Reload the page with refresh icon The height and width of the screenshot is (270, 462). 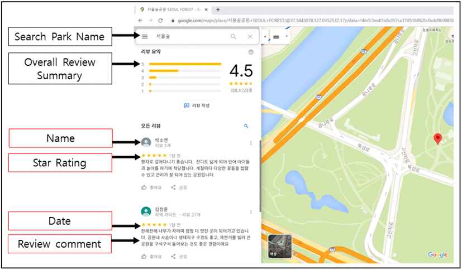(x=160, y=21)
